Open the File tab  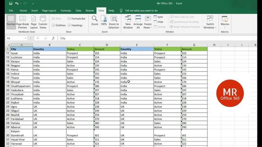tap(11, 11)
